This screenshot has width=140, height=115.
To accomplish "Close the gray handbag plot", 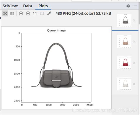I will pos(134,20).
